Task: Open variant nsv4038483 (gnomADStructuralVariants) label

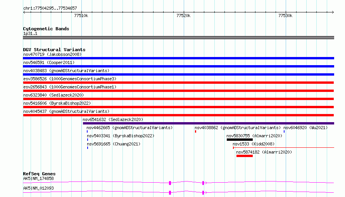Action: coord(66,71)
